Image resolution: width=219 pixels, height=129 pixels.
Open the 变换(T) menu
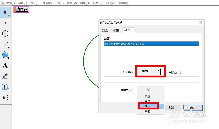pyautogui.click(x=59, y=3)
